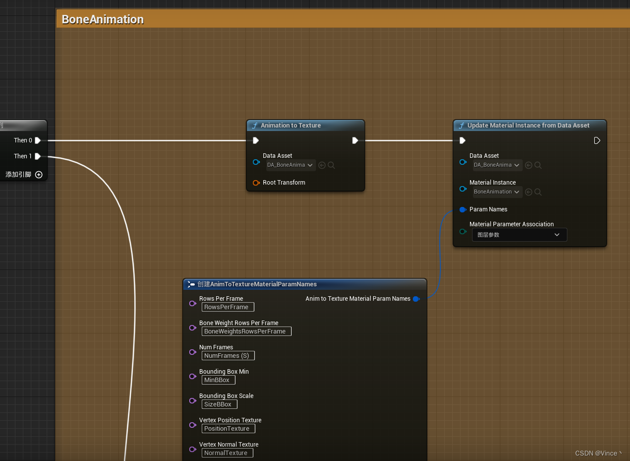Click Update Material Instance exec output pin

tap(597, 140)
